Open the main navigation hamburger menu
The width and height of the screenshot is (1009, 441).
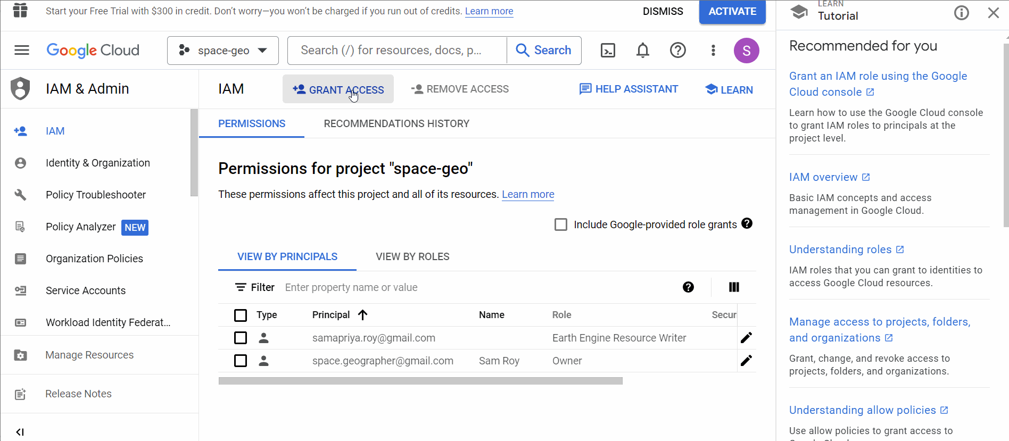pos(22,50)
